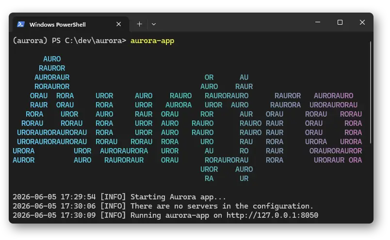Screen dimensions: 390x240
Task: Click the yellow aurora-app command text
Action: (x=152, y=41)
